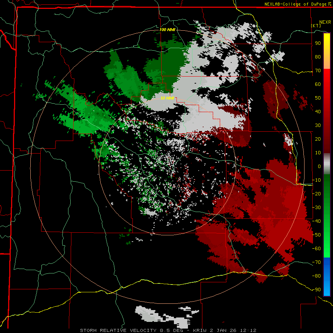Click the [KT] units label
Viewport: 333px width, 333px height.
tap(316, 26)
